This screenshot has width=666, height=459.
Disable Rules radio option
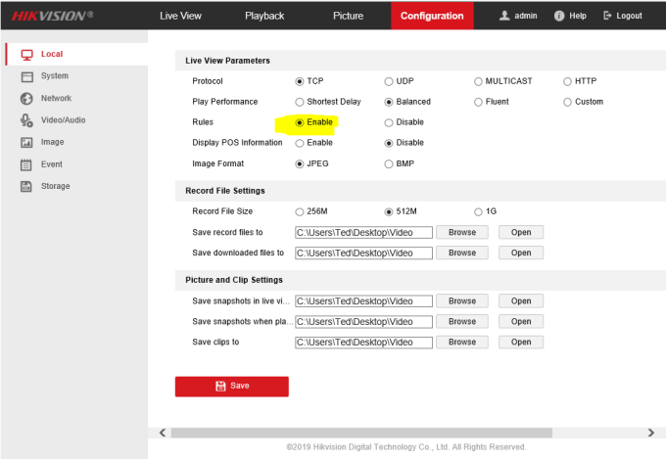389,123
